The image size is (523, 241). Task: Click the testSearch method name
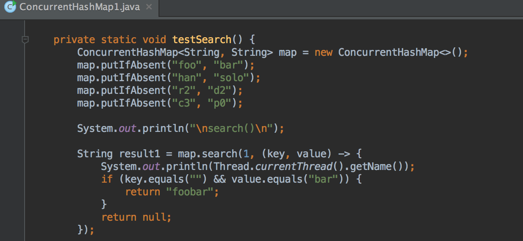click(202, 40)
